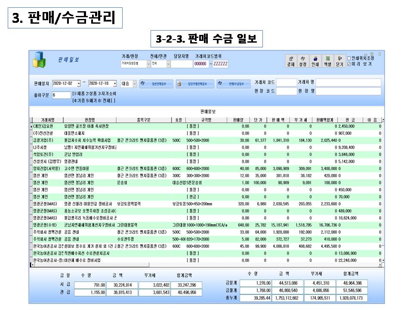Enable 인쇄위치조정 checkbox
Image resolution: width=413 pixels, height=310 pixels.
point(349,58)
